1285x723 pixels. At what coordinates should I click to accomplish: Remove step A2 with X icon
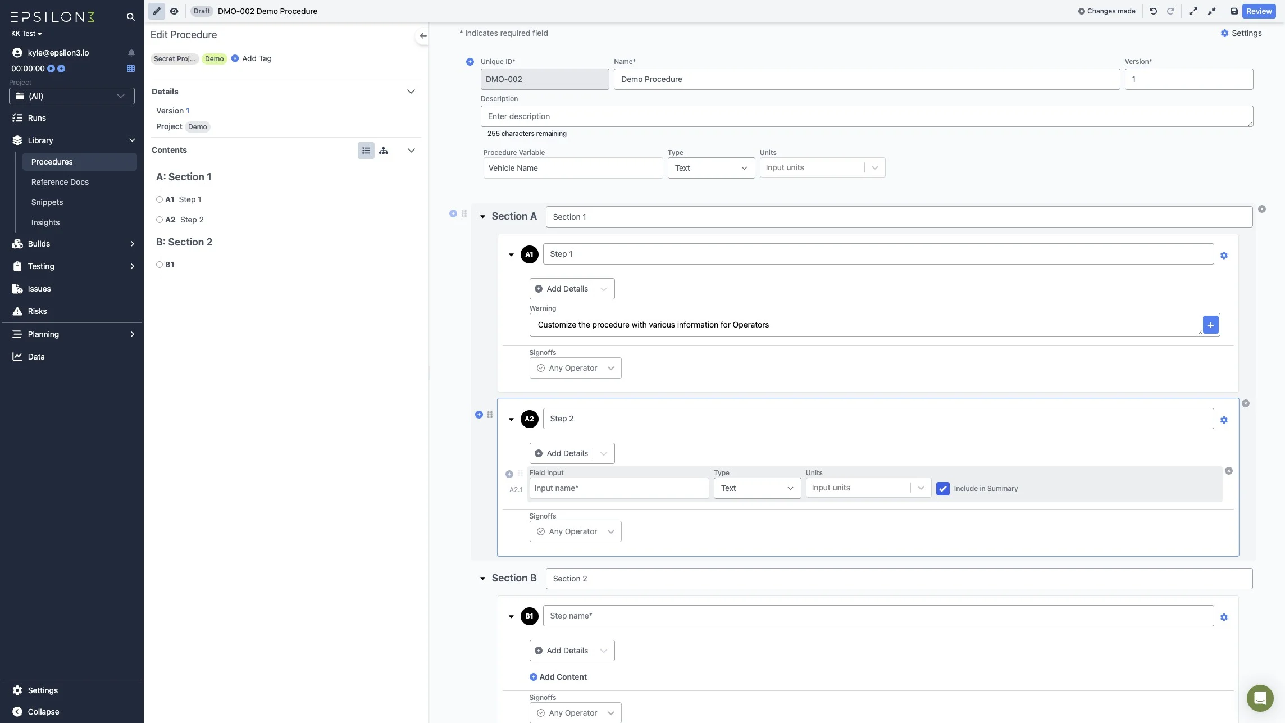(1246, 403)
